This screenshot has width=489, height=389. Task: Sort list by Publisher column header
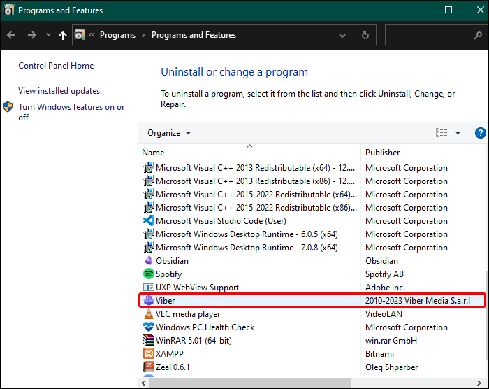point(383,153)
